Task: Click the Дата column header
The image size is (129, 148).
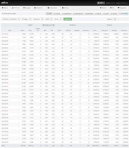Action: (10, 30)
